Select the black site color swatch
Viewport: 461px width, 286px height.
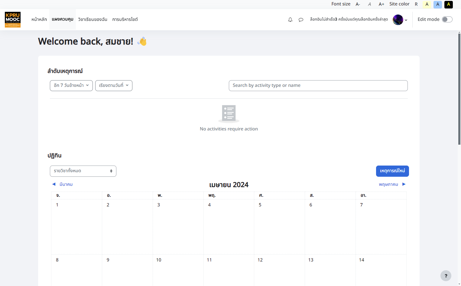click(449, 4)
